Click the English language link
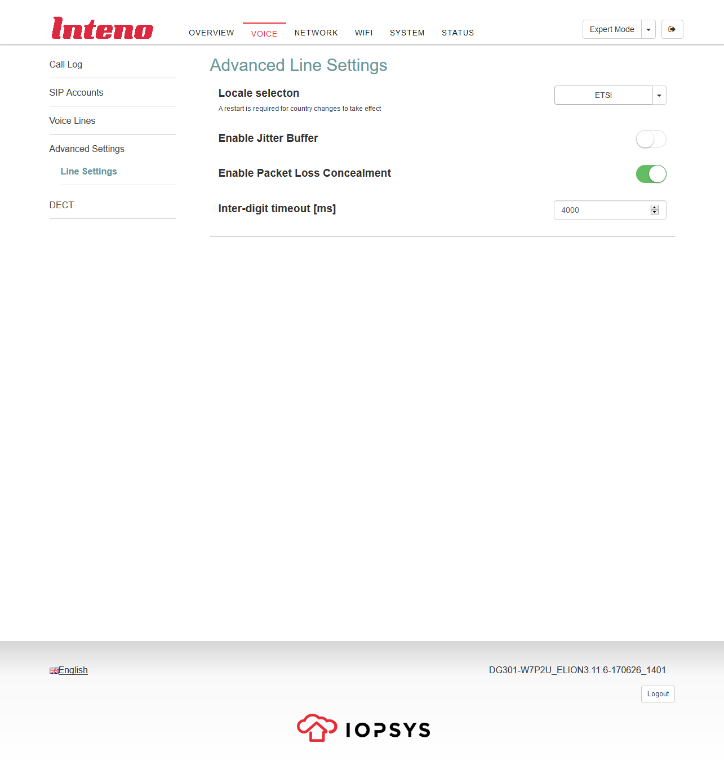724x770 pixels. pyautogui.click(x=73, y=670)
